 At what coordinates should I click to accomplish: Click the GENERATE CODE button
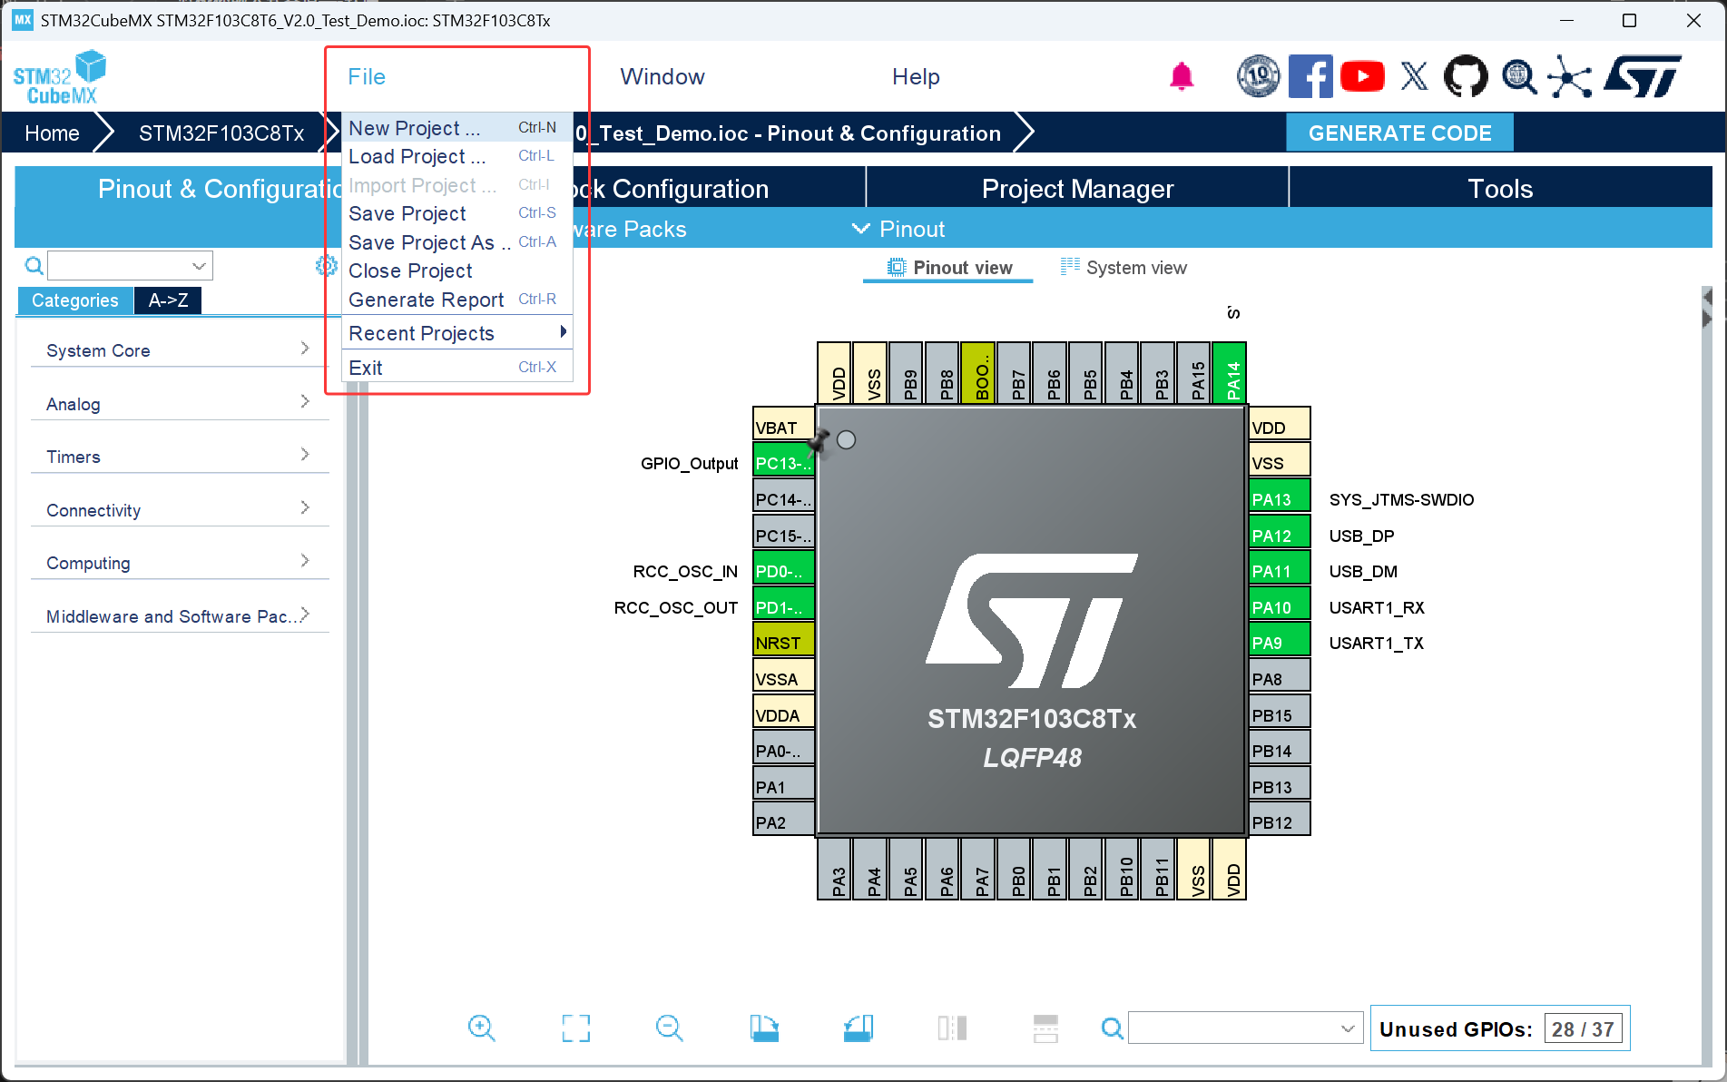pos(1399,133)
